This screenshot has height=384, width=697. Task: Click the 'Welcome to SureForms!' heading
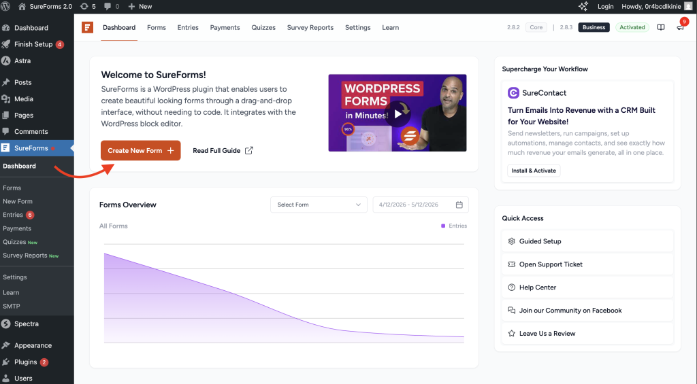(x=153, y=75)
